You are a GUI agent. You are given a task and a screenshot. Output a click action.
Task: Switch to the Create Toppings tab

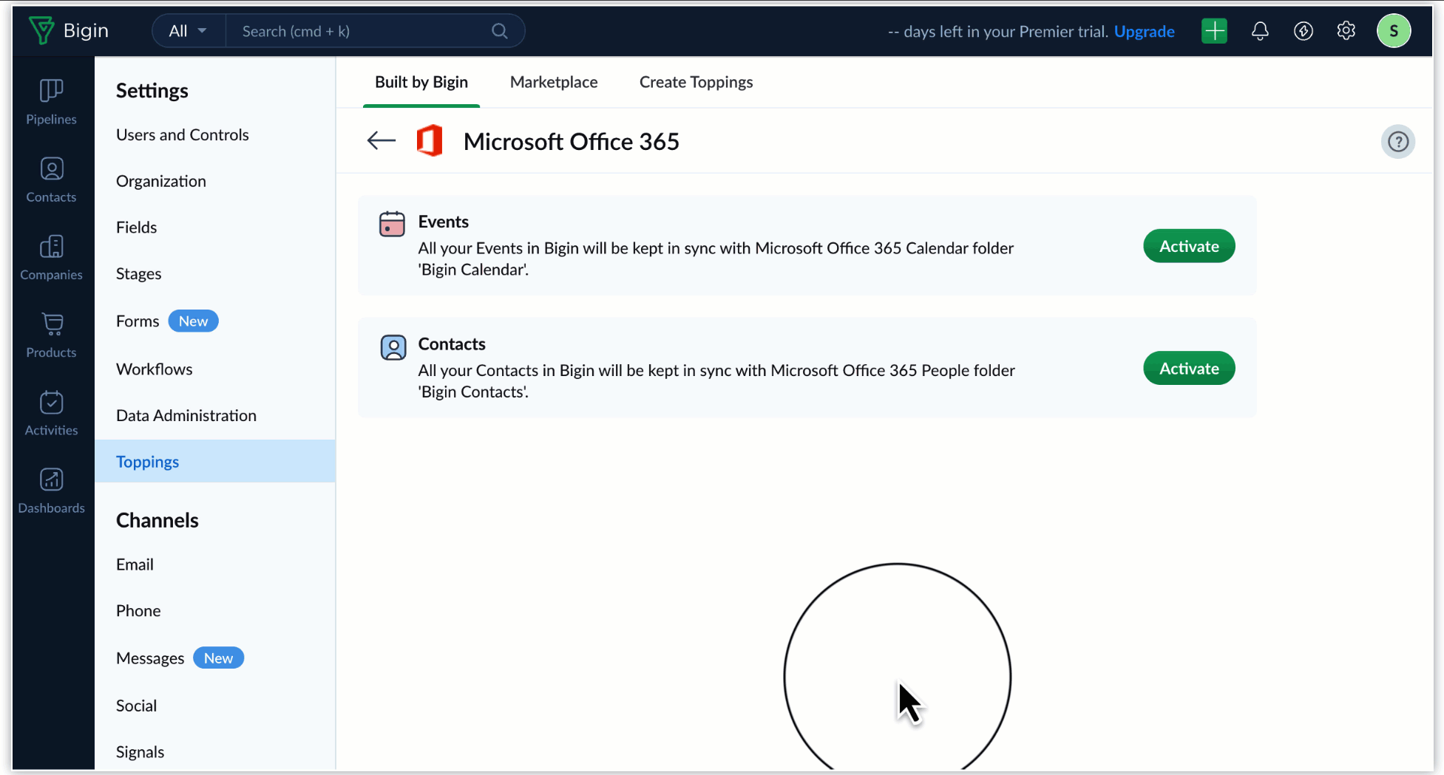pyautogui.click(x=696, y=82)
